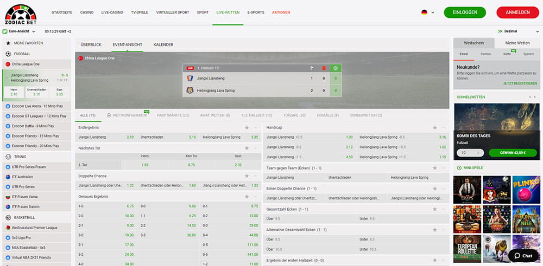This screenshot has height=266, width=543.
Task: Click the Meine Favoriten star icon
Action: pos(8,43)
